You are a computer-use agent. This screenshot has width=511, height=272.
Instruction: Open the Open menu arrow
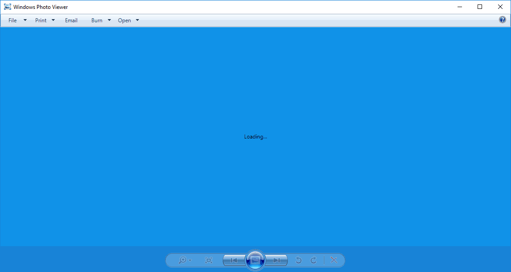point(137,20)
